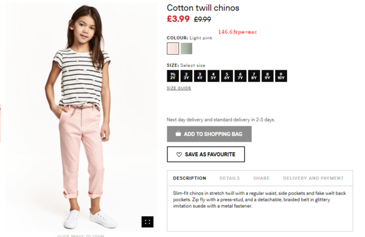Select size 2-3Y
Viewport: 365px width, 237px height.
click(x=186, y=76)
